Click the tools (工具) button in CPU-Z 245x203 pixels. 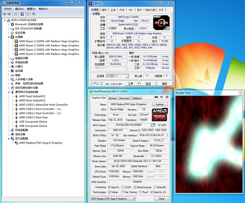click(x=131, y=83)
